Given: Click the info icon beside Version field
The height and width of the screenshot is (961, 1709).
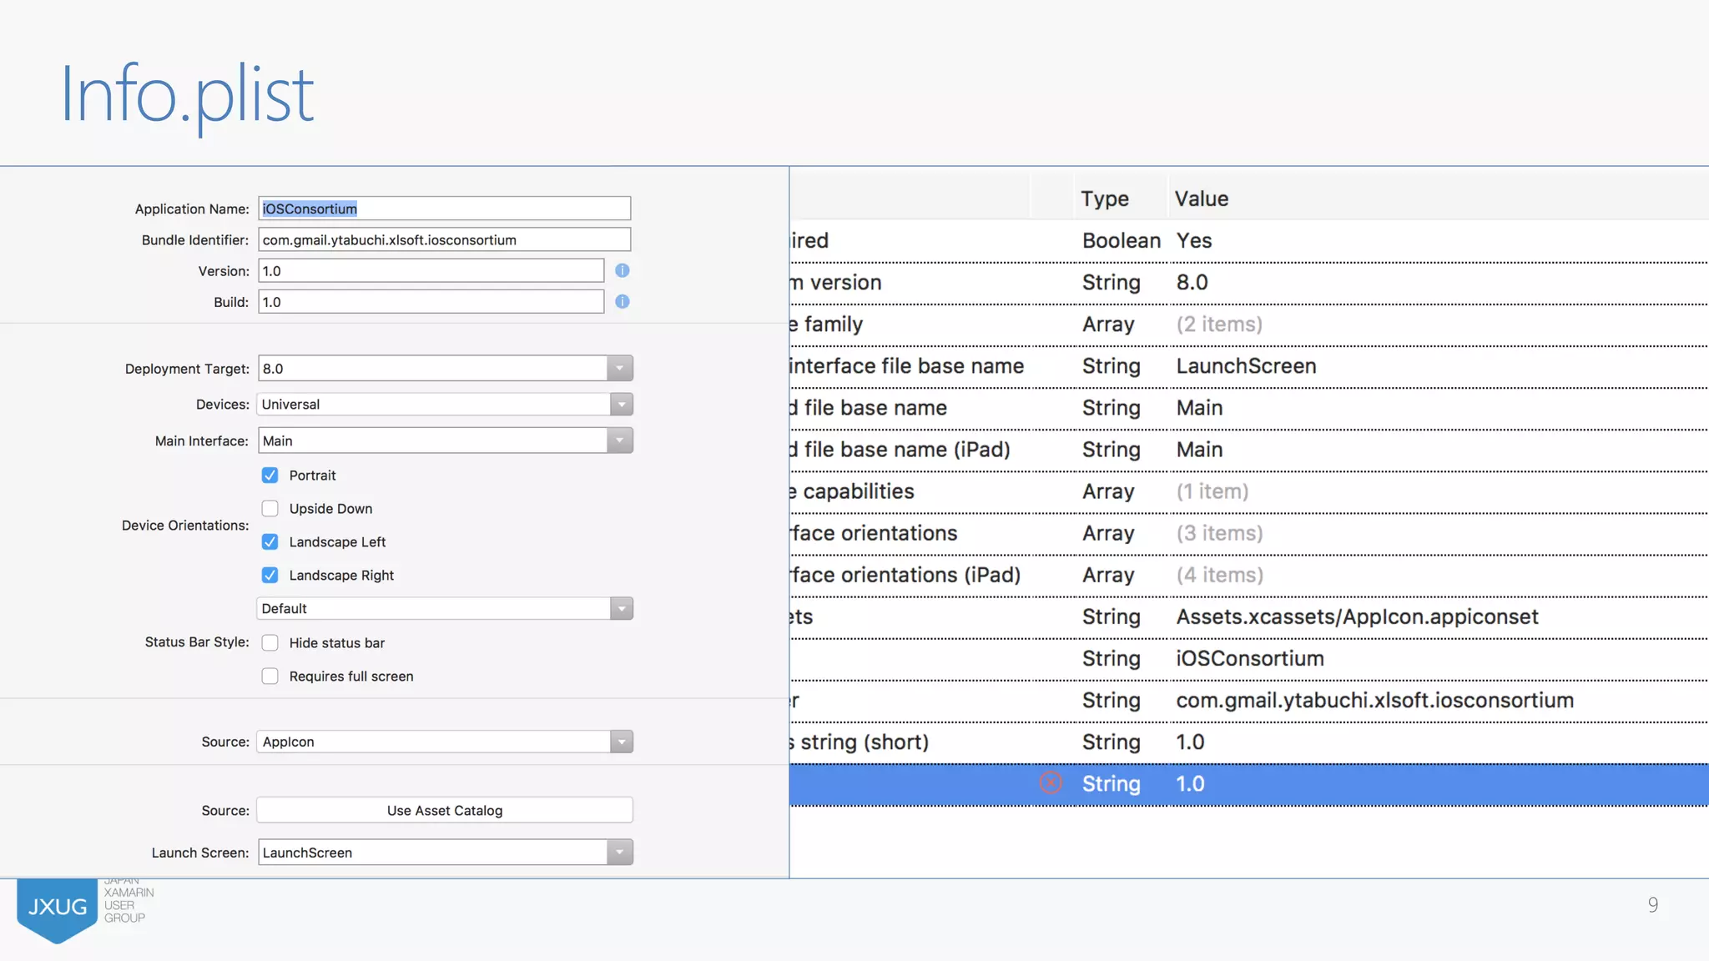Looking at the screenshot, I should (x=622, y=270).
